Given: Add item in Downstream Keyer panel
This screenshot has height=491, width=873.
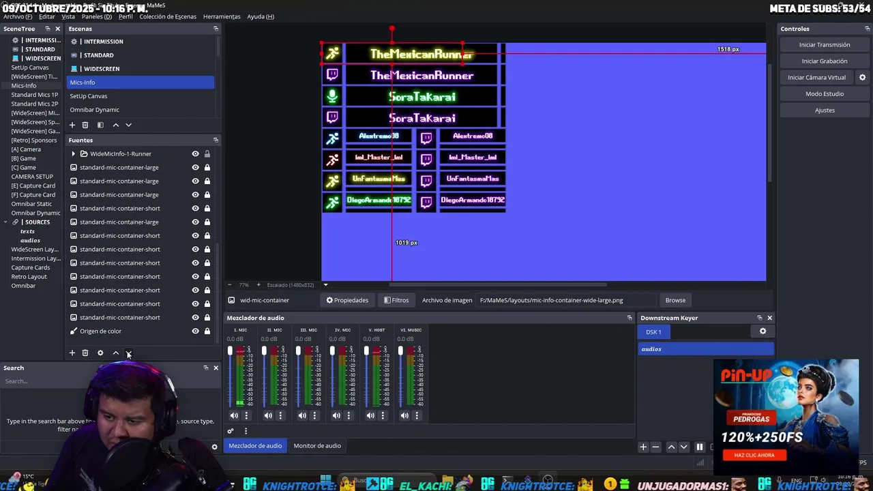Looking at the screenshot, I should [x=642, y=447].
